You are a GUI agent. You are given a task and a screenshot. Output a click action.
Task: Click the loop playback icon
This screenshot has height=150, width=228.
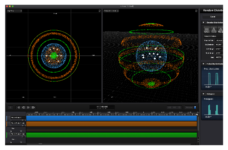point(23,107)
